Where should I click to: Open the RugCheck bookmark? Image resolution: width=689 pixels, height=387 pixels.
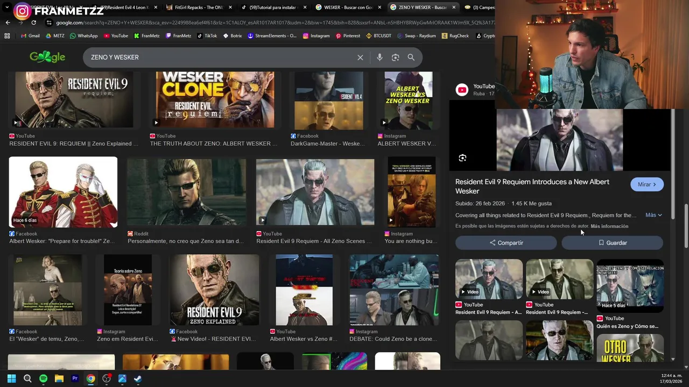click(455, 36)
